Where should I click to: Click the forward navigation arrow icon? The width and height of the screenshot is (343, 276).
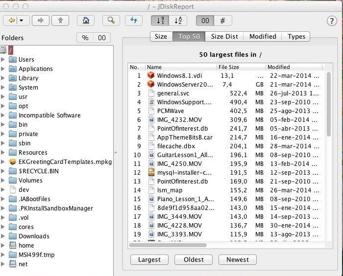point(41,21)
